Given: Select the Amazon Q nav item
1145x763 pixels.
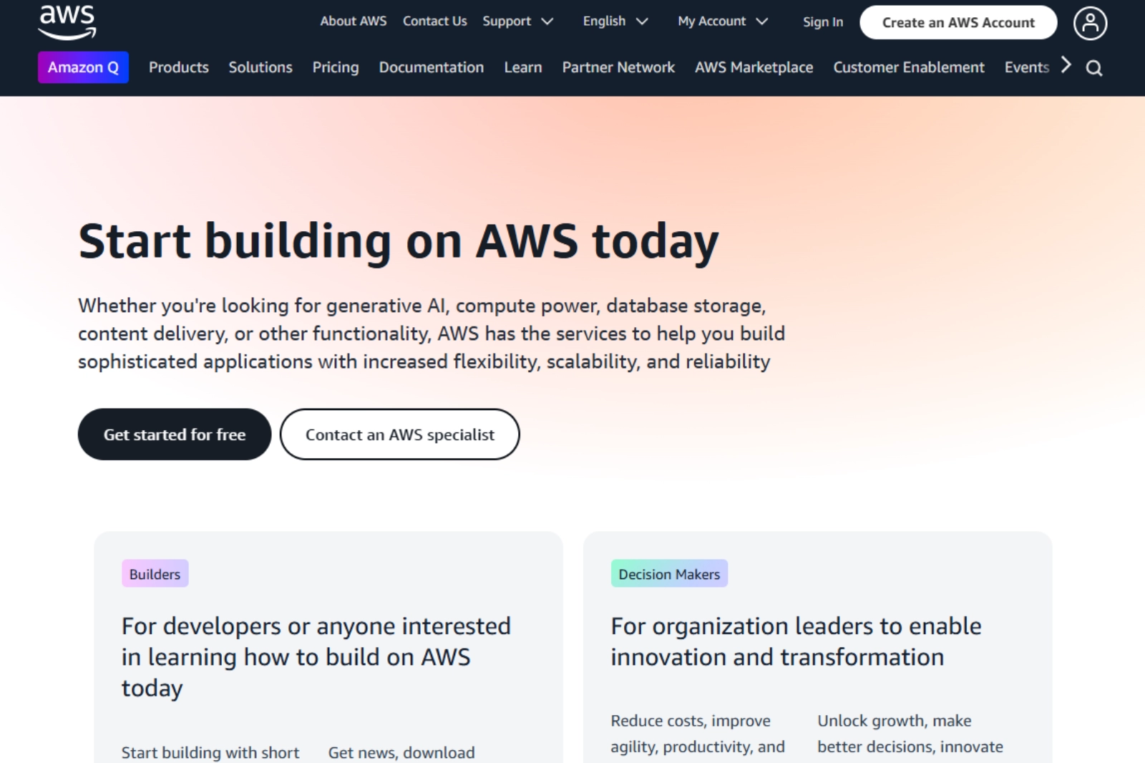Looking at the screenshot, I should 83,67.
